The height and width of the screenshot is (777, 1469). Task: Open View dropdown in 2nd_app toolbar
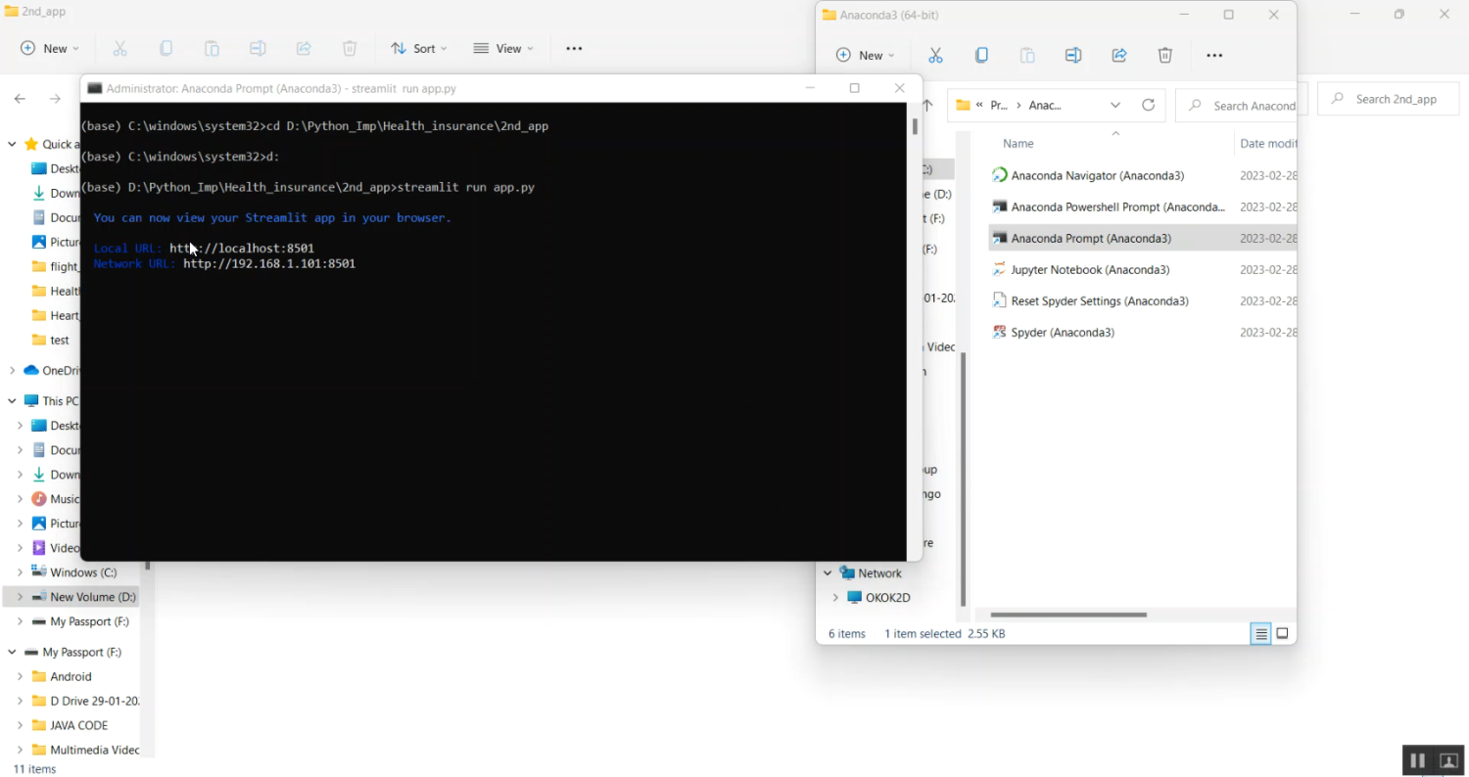(503, 49)
